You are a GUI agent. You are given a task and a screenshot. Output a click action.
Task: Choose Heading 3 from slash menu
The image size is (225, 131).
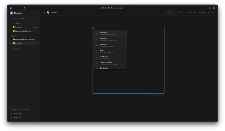pyautogui.click(x=110, y=45)
